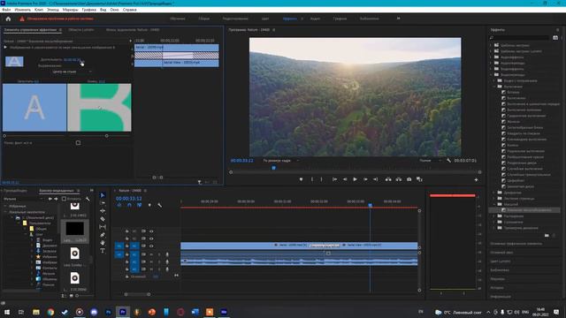The image size is (566, 318).
Task: Click Go to Out point button
Action: pyautogui.click(x=375, y=179)
